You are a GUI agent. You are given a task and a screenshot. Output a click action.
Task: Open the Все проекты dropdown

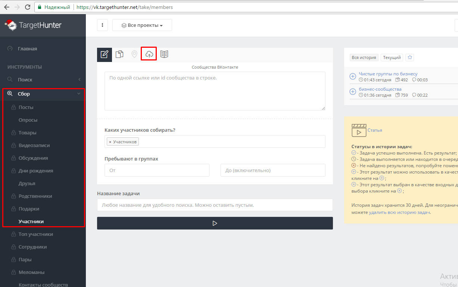coord(142,25)
